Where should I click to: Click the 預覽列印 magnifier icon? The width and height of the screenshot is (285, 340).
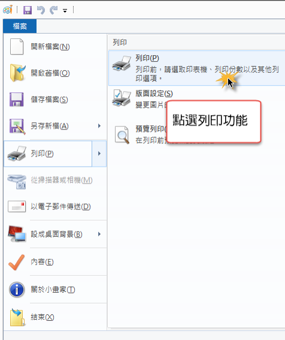click(x=122, y=135)
